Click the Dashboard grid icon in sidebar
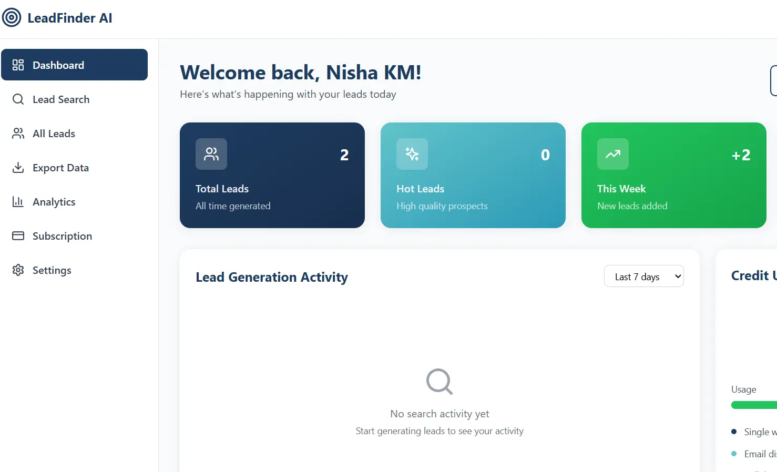This screenshot has width=777, height=472. point(18,65)
